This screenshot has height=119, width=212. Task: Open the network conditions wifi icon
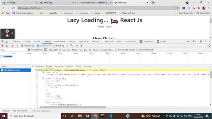(72, 46)
